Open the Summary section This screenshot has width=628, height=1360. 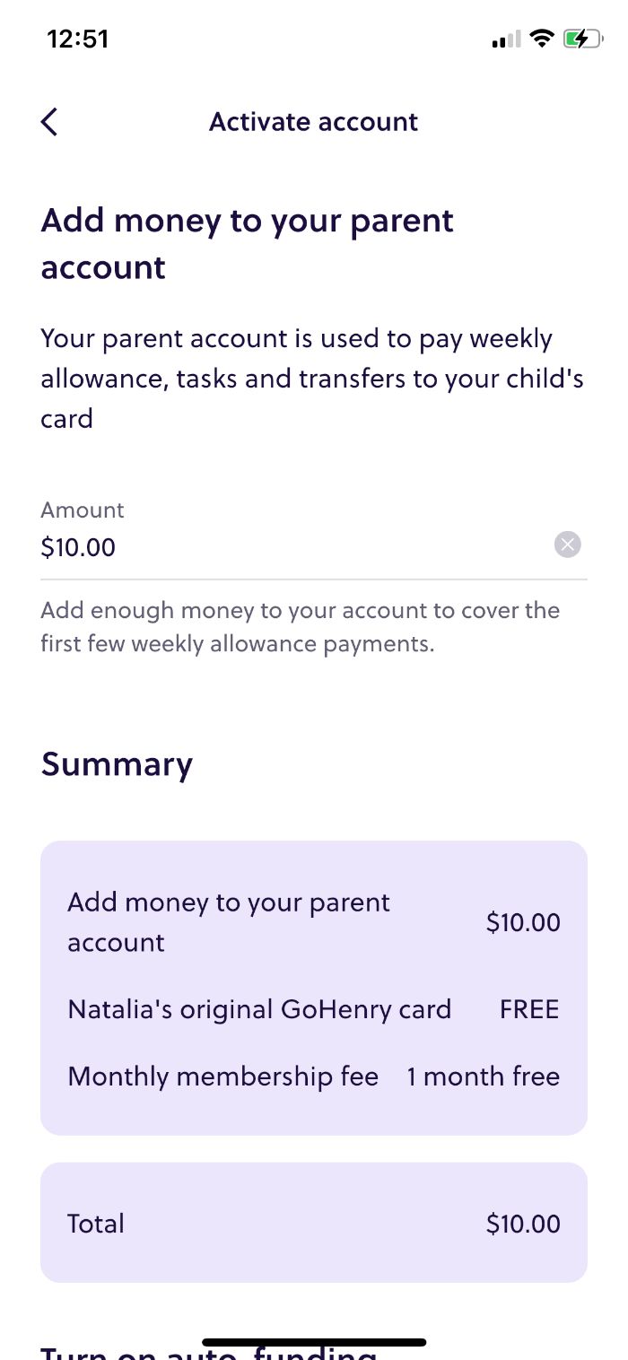117,763
